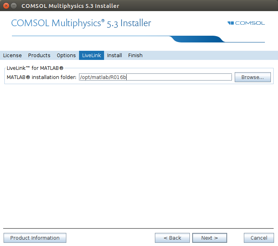The height and width of the screenshot is (246, 278).
Task: Close the installer window with the red button
Action: click(6, 6)
